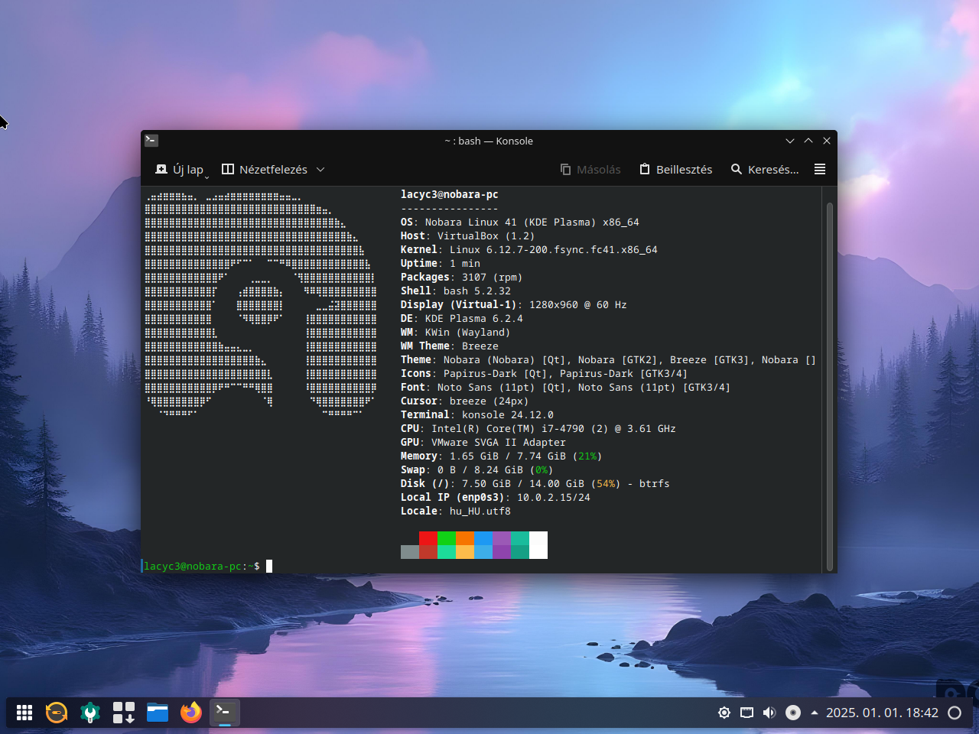Viewport: 979px width, 734px height.
Task: Click the 'Disk (/): 7.50 GiB' line
Action: tap(535, 484)
